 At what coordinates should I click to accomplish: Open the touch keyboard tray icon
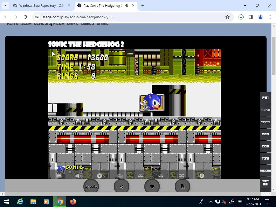[x=240, y=202]
